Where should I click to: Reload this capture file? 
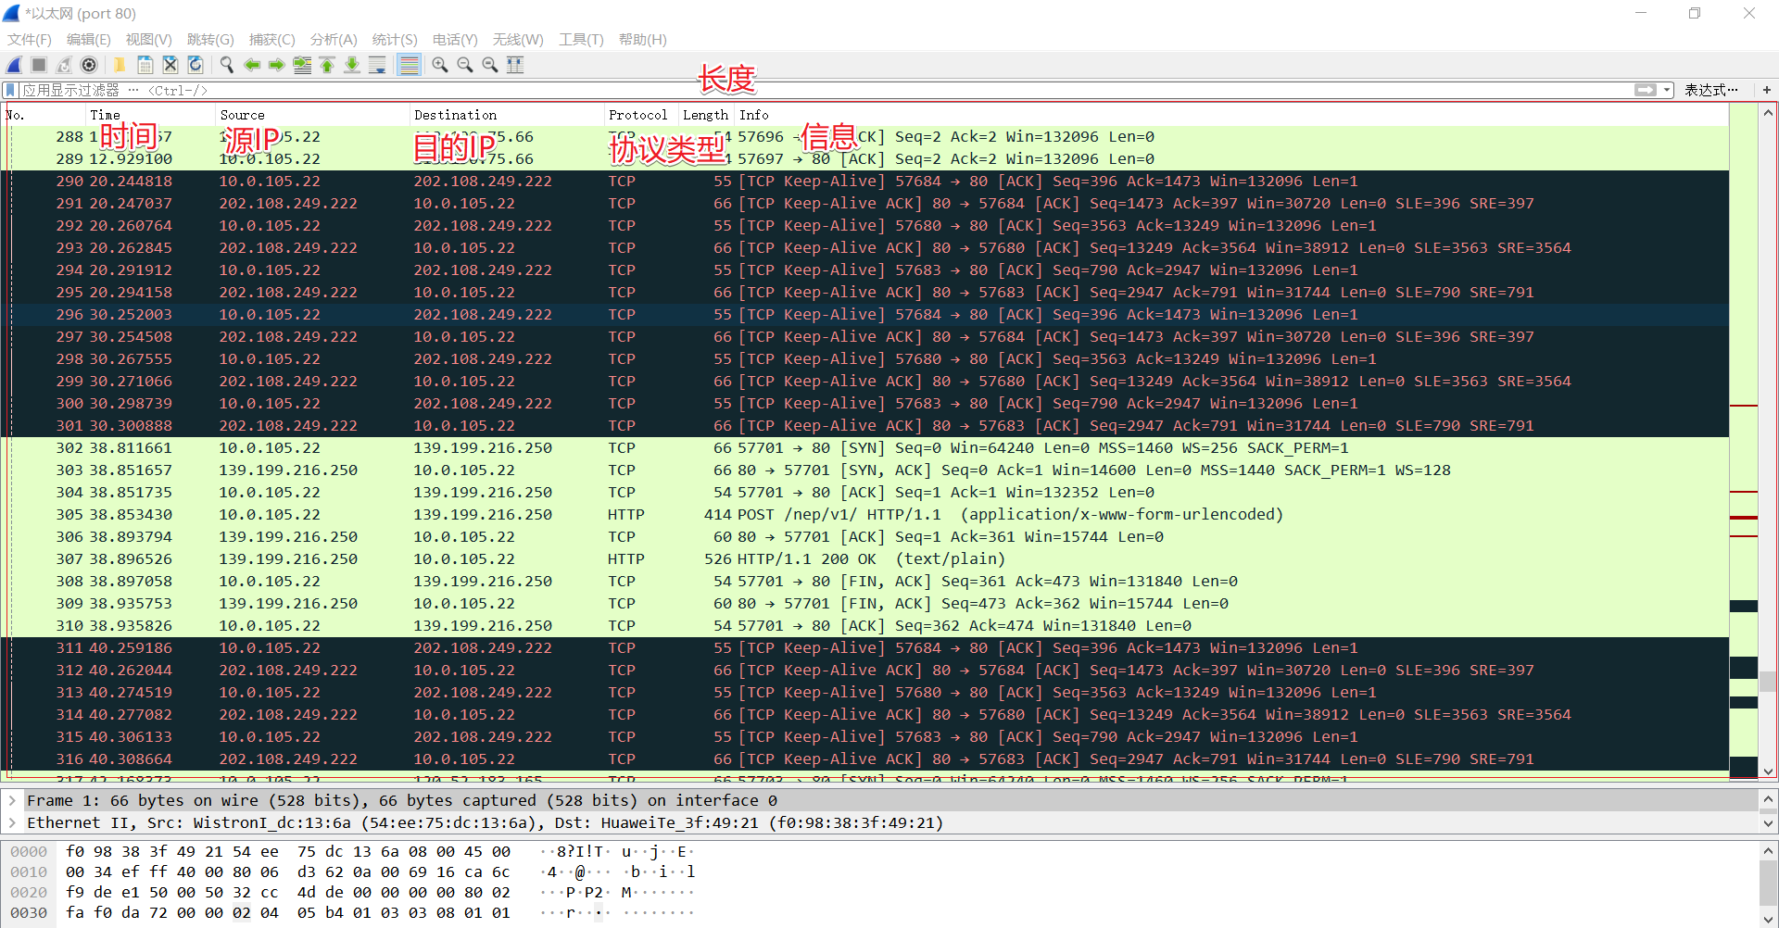tap(196, 65)
